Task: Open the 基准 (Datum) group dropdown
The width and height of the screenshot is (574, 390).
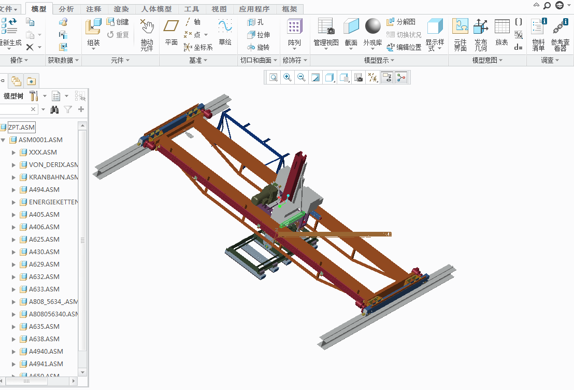Action: 198,60
